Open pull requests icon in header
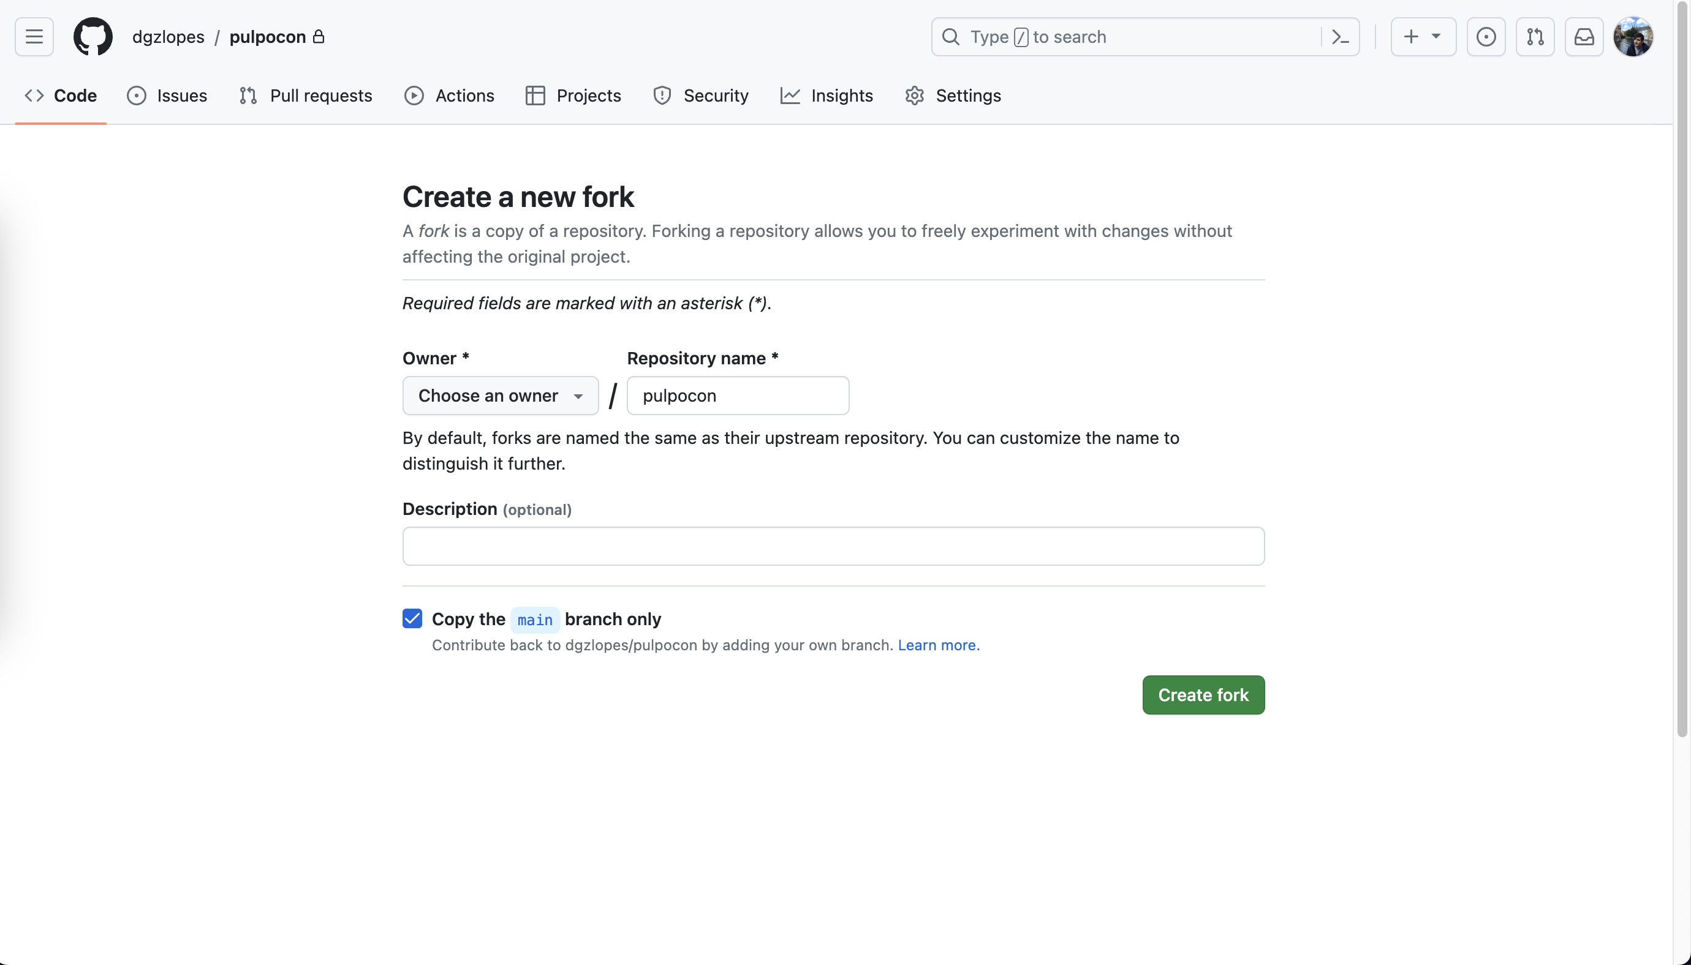This screenshot has width=1691, height=965. pos(1535,37)
